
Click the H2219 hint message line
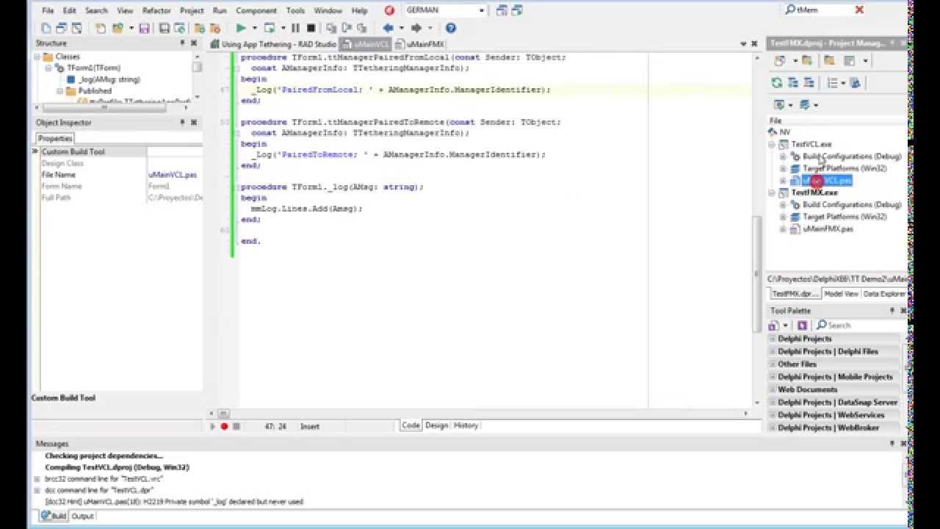(x=174, y=502)
